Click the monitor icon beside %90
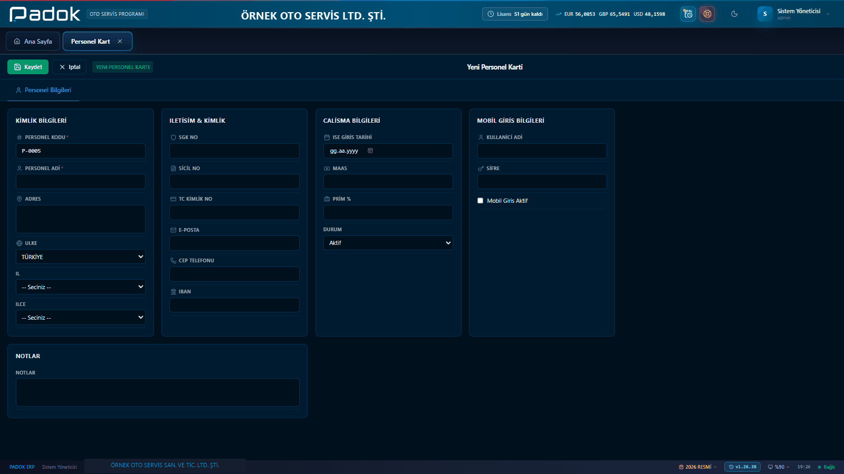This screenshot has height=474, width=844. [x=770, y=467]
